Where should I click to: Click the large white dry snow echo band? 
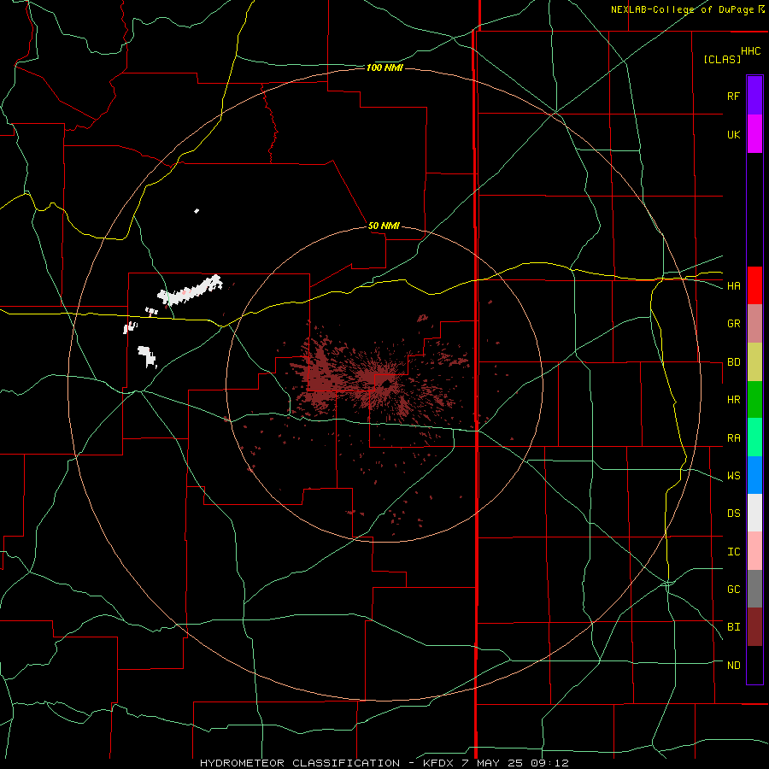pyautogui.click(x=190, y=291)
